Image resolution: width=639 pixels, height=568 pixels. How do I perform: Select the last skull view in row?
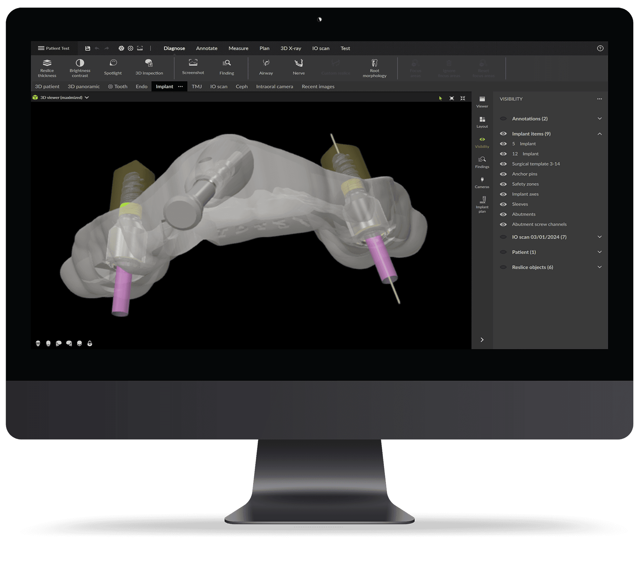[90, 343]
